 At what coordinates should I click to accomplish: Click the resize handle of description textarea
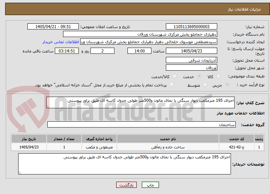point(48,107)
